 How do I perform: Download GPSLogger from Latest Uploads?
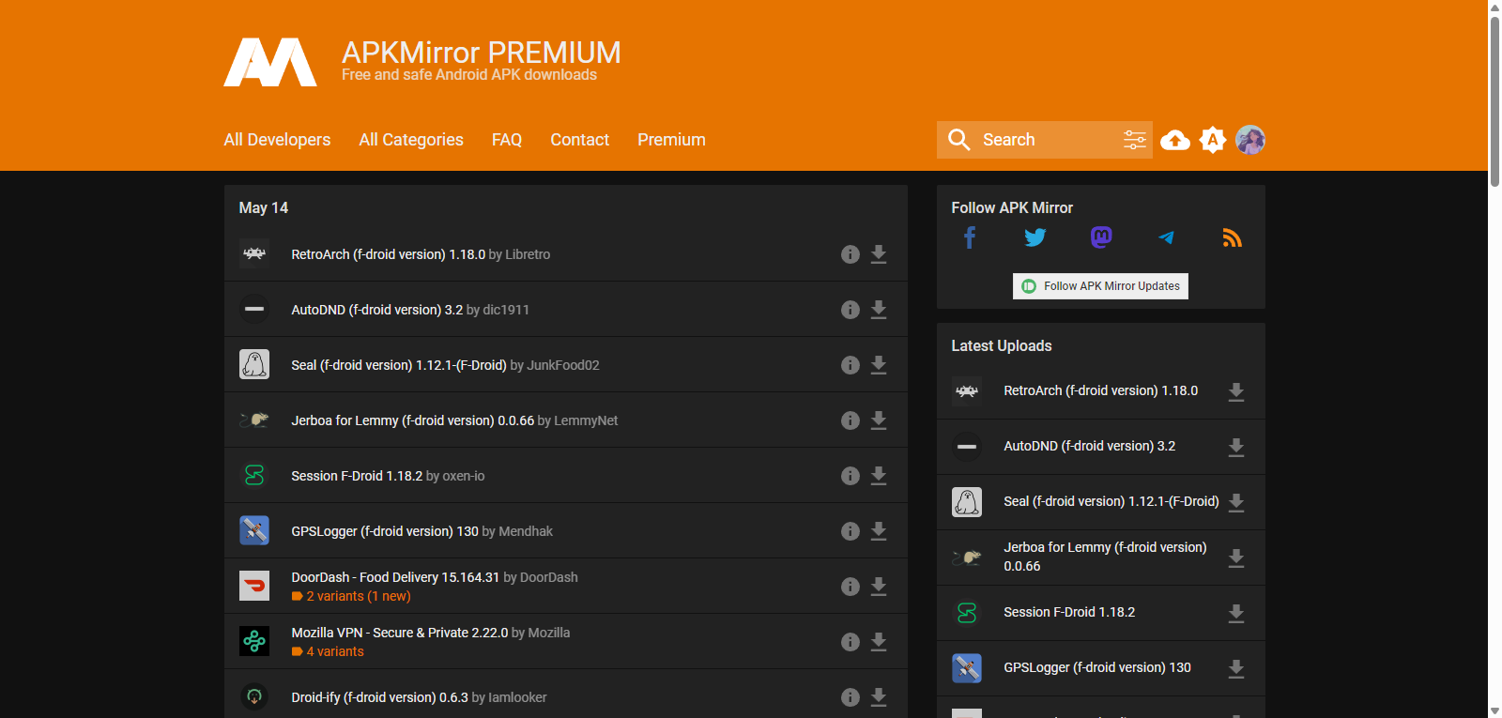tap(1236, 668)
